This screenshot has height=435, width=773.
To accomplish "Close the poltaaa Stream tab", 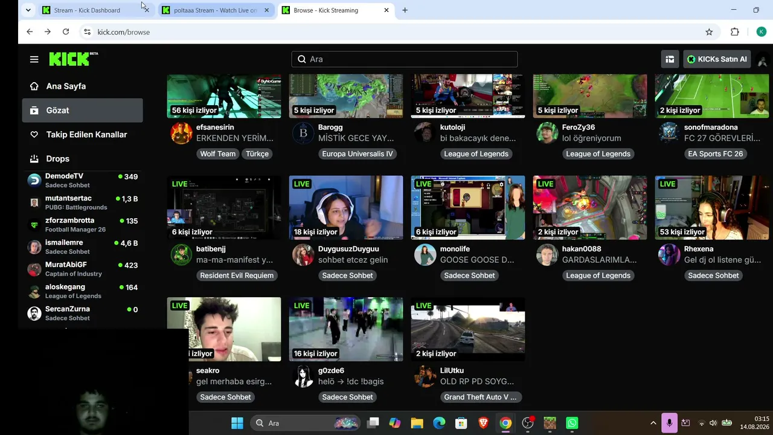I will tap(266, 10).
